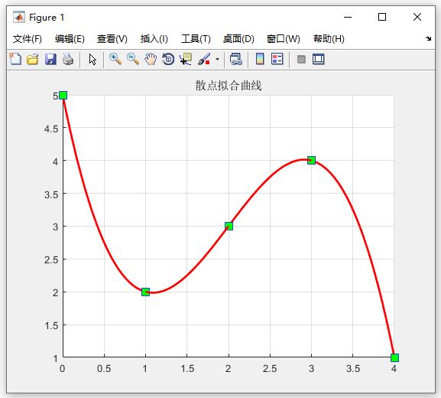Insert Legend via the toolbar button
Image resolution: width=441 pixels, height=398 pixels.
pyautogui.click(x=277, y=59)
